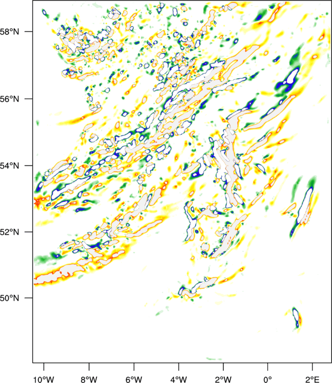Viewport: 332px width, 383px height.
Task: Click the 2°W longitude label
Action: coord(223,379)
